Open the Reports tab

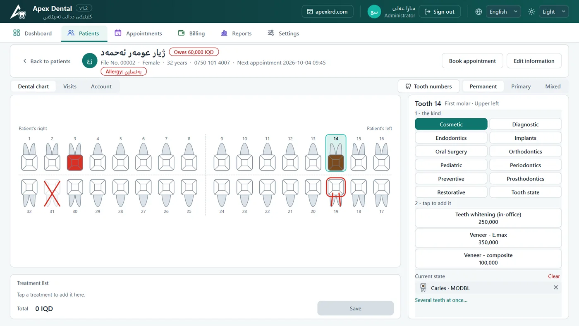click(236, 33)
